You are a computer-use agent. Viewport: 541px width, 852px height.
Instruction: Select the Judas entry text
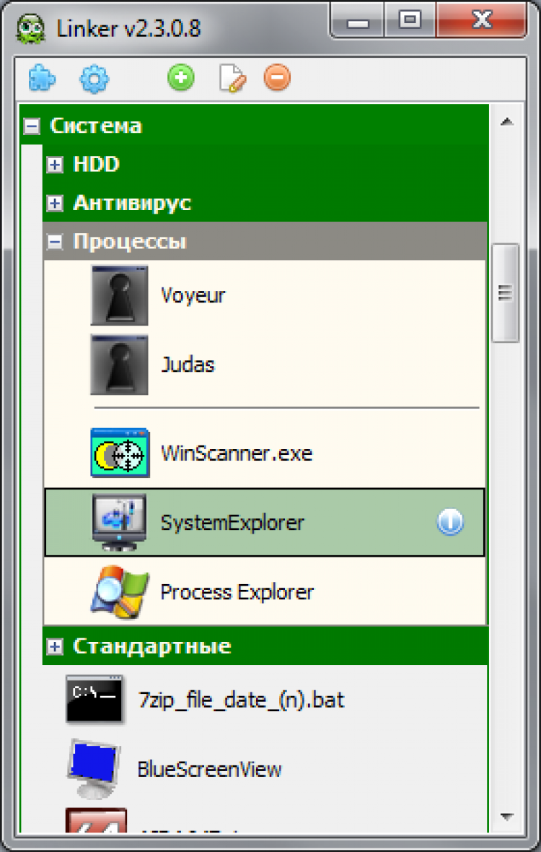tap(188, 365)
